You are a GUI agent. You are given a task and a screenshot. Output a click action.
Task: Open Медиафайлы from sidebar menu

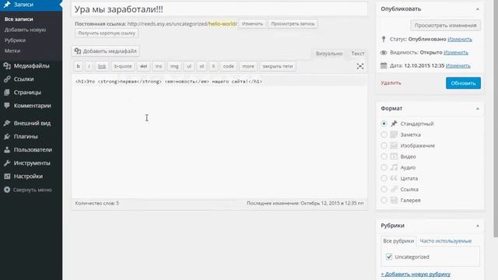point(31,65)
